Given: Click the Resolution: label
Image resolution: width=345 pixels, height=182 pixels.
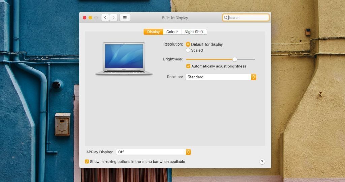Looking at the screenshot, I should tap(173, 44).
